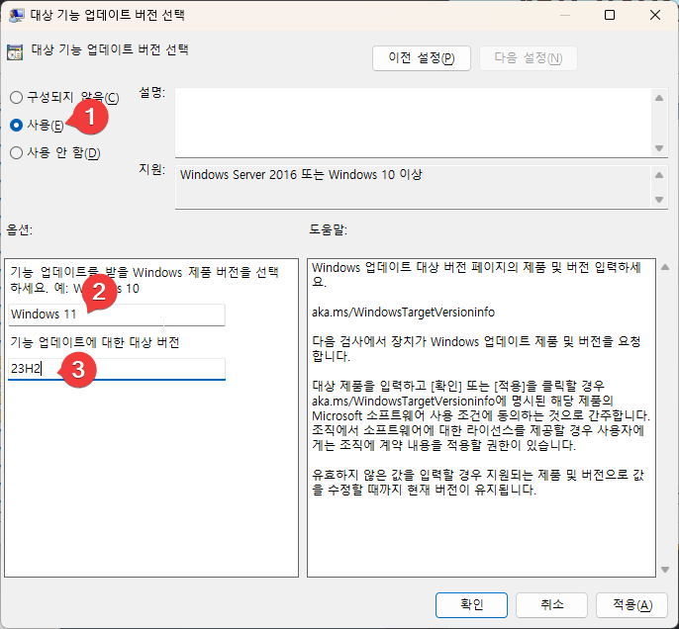Click the empty 설명 description text box
679x629 pixels.
coord(414,123)
